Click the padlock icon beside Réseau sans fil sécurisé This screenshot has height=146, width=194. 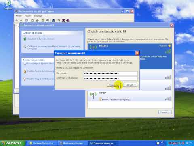pyautogui.click(x=100, y=99)
